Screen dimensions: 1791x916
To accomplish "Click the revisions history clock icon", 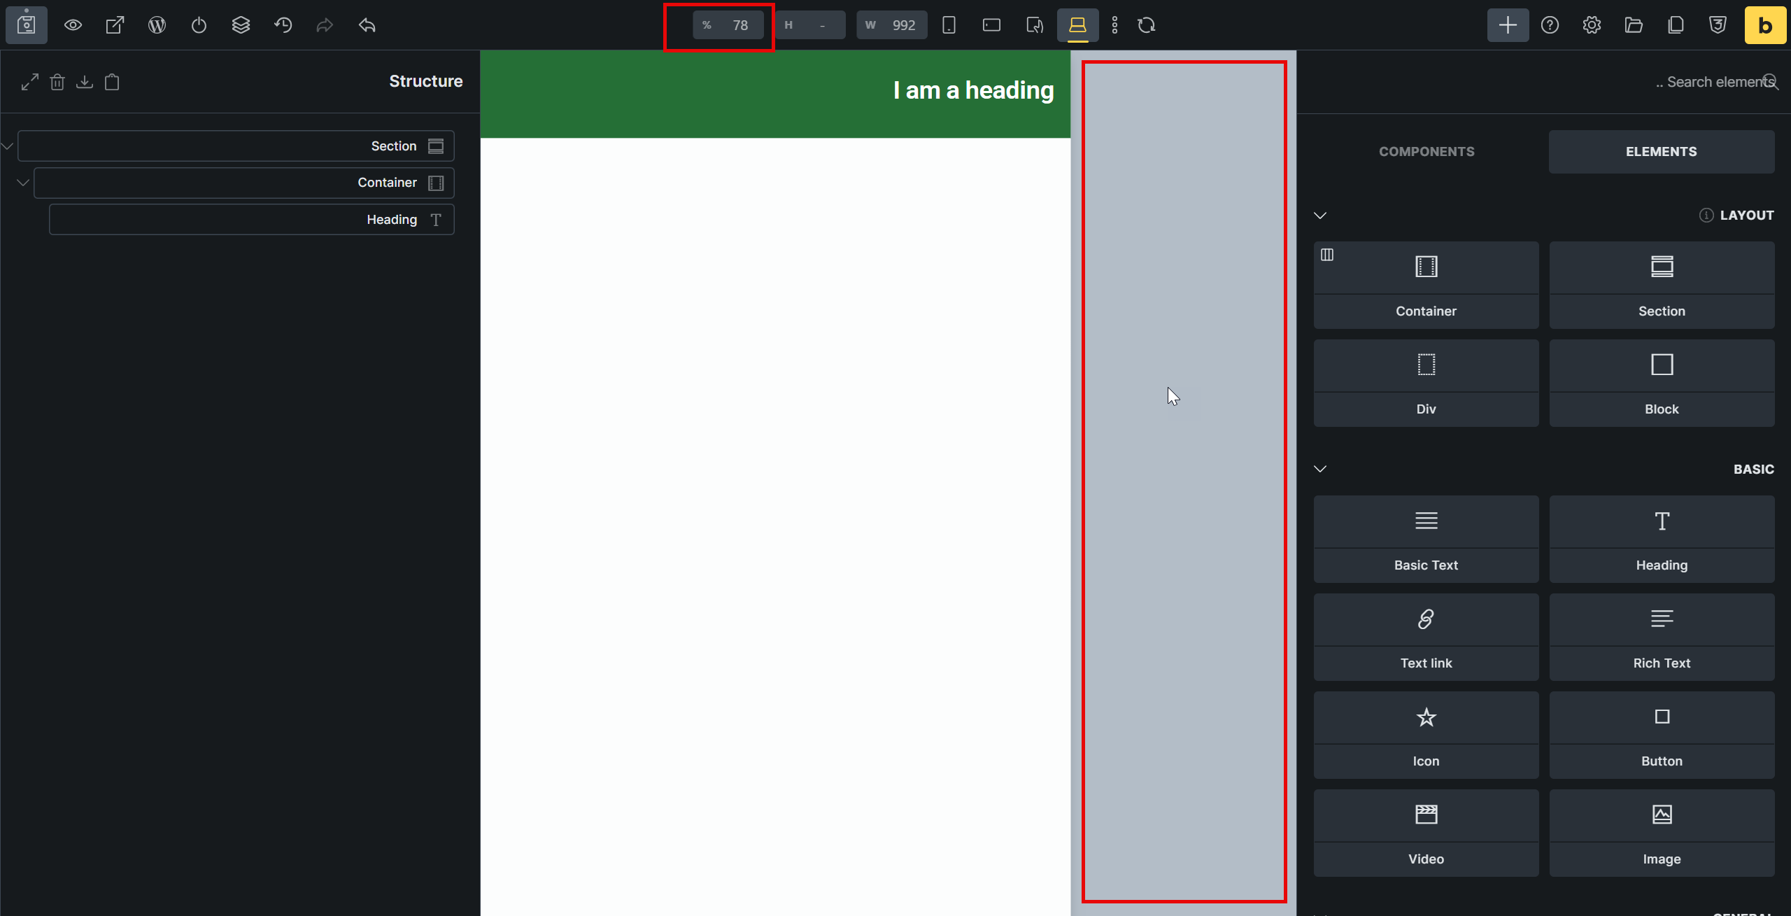I will click(283, 25).
